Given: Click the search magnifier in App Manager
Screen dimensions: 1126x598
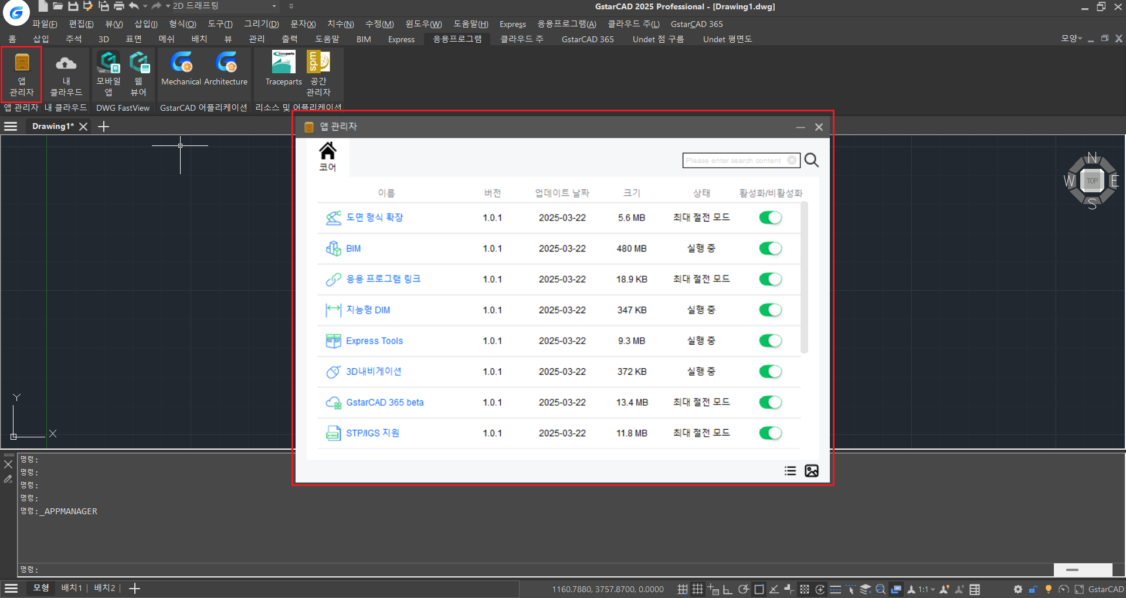Looking at the screenshot, I should [811, 160].
